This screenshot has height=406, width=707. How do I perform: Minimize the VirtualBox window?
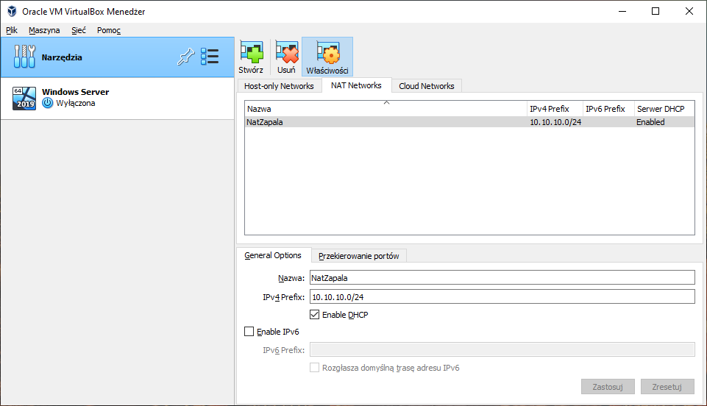(x=622, y=11)
